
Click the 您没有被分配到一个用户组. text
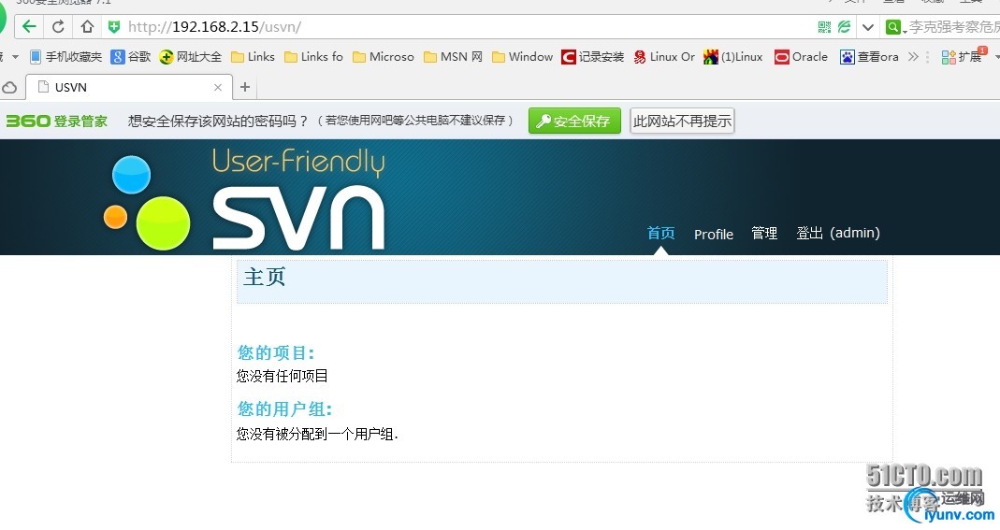point(317,434)
